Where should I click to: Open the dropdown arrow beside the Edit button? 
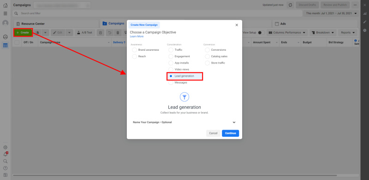pos(69,32)
